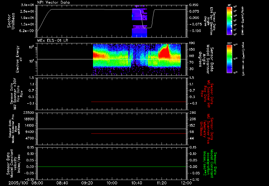
Task: Click the 23500 scanner position tick label
Action: click(x=29, y=113)
